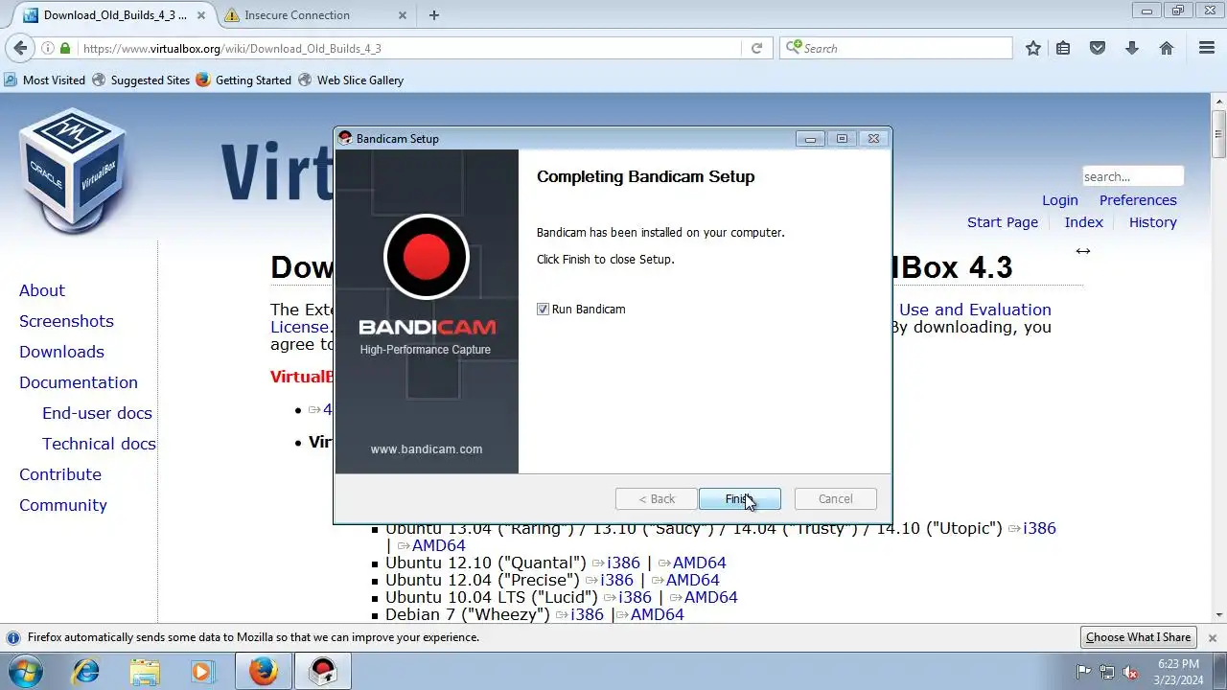Open a new tab with plus button
1227x690 pixels.
(434, 15)
